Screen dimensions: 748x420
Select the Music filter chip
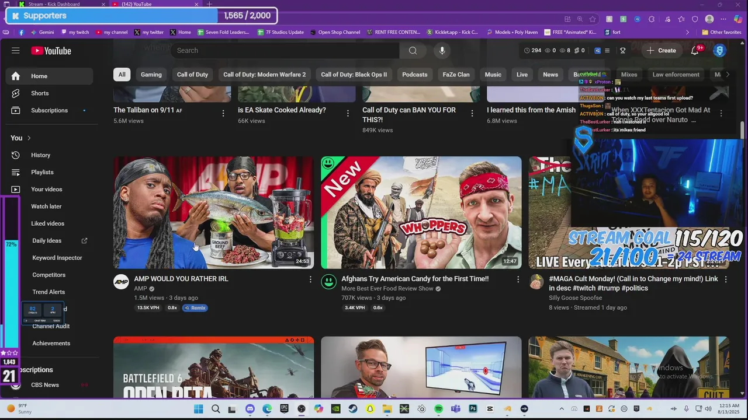[493, 75]
